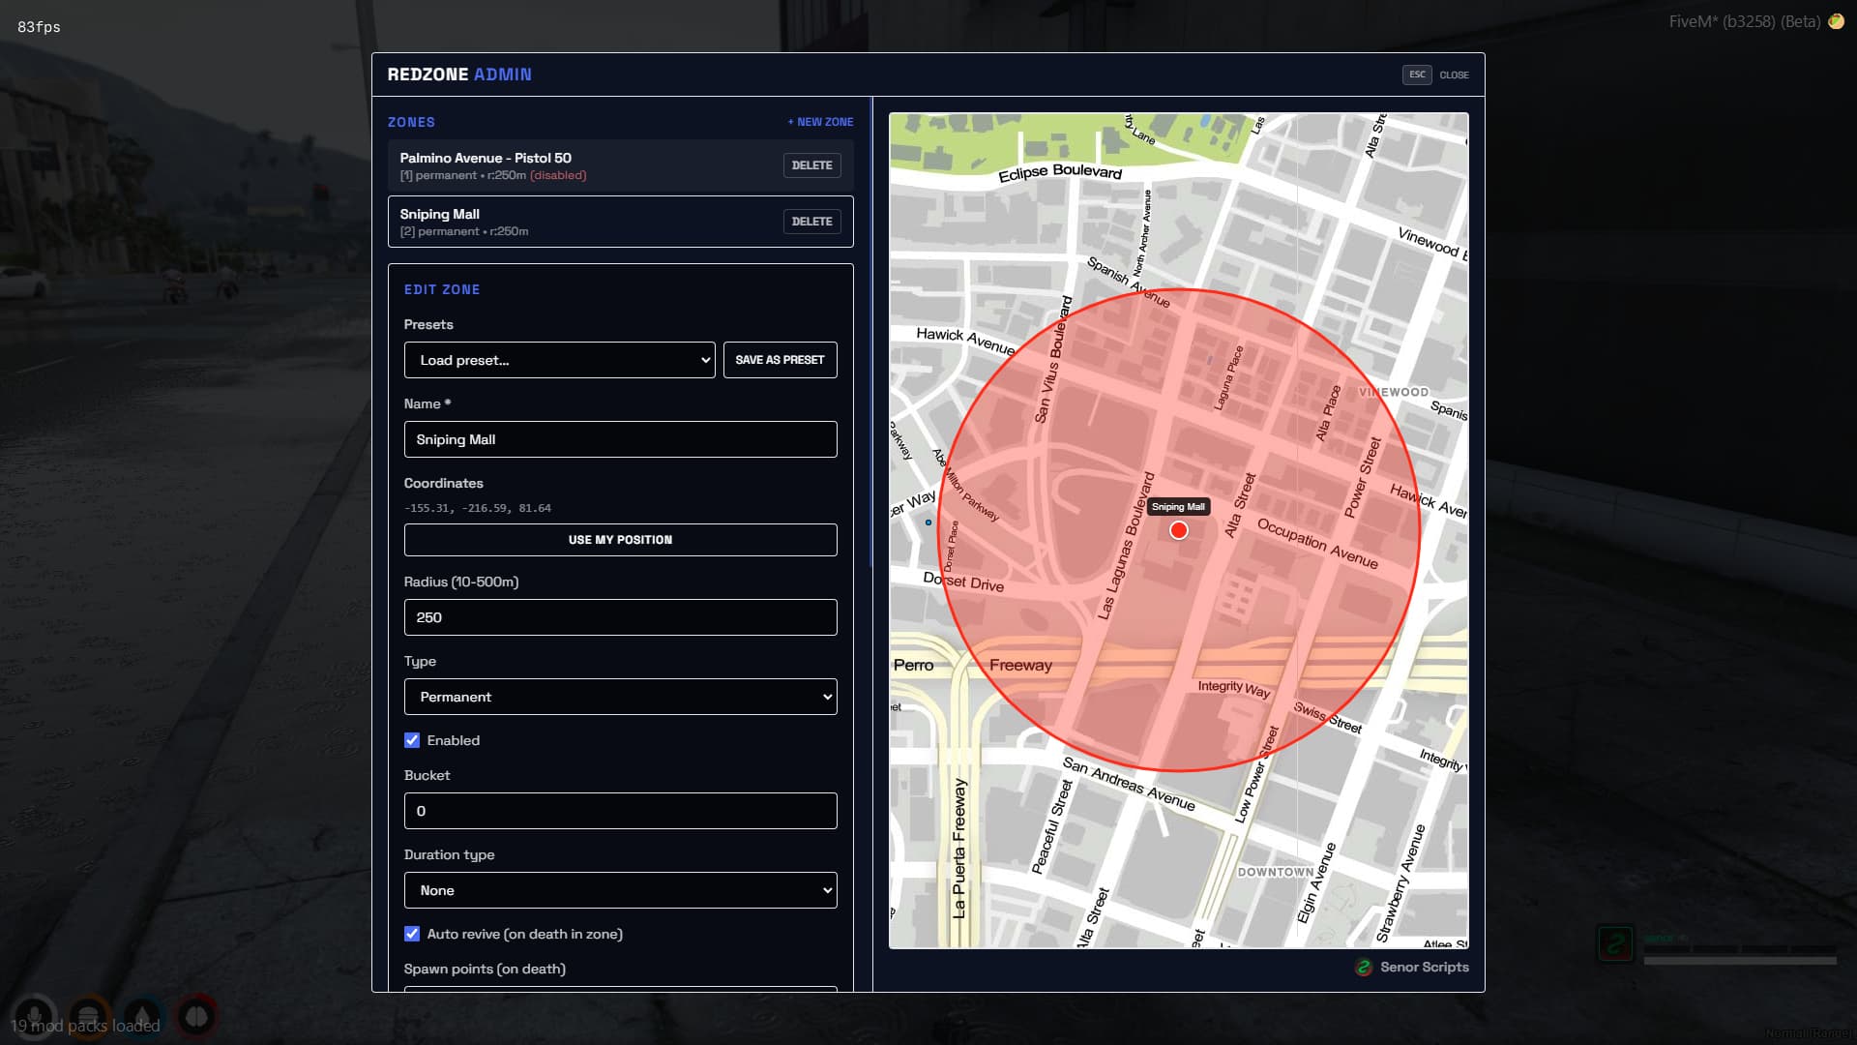Click the small blue dot on the map
The width and height of the screenshot is (1857, 1045).
928,522
